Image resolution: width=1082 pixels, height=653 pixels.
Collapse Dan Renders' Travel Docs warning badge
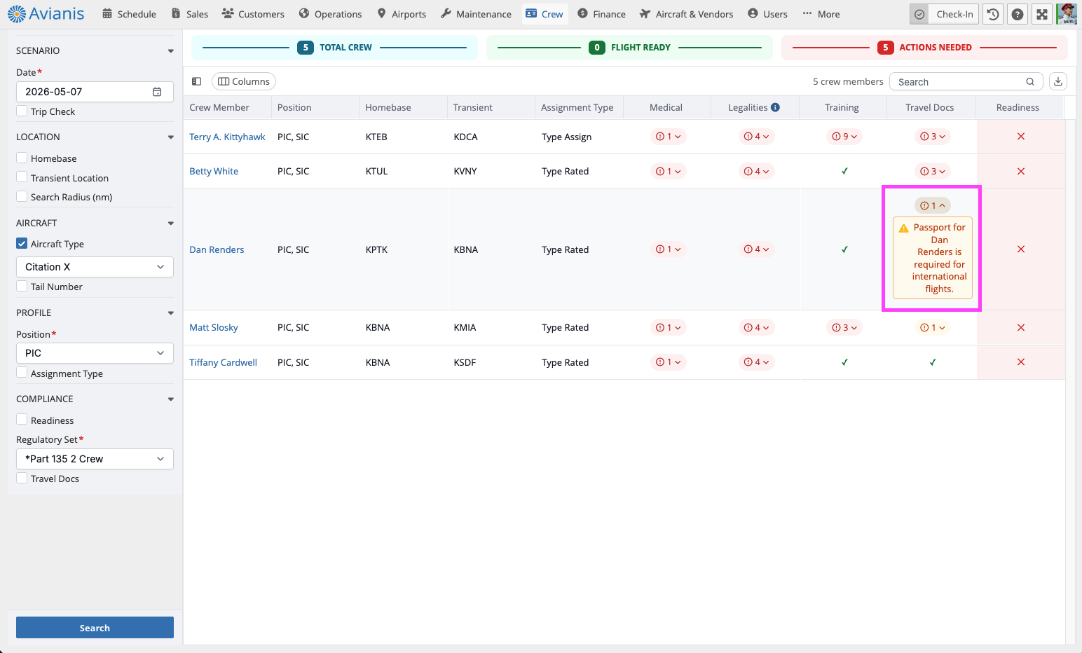point(933,205)
